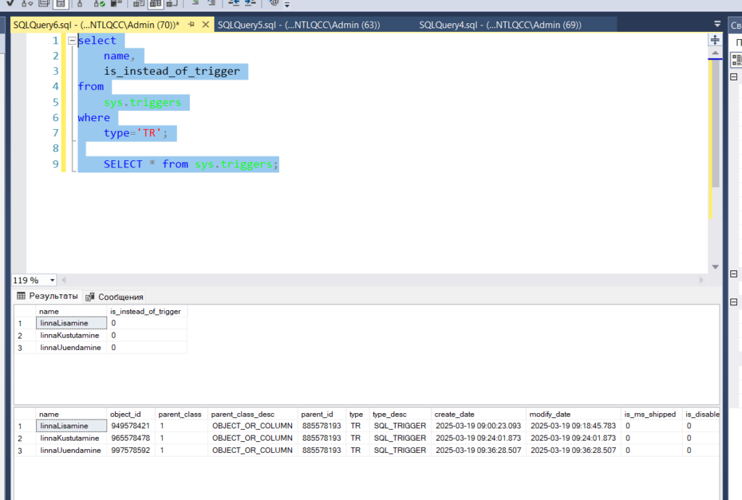Close the SQLQuery6.sql tab
This screenshot has width=742, height=500.
[x=205, y=25]
